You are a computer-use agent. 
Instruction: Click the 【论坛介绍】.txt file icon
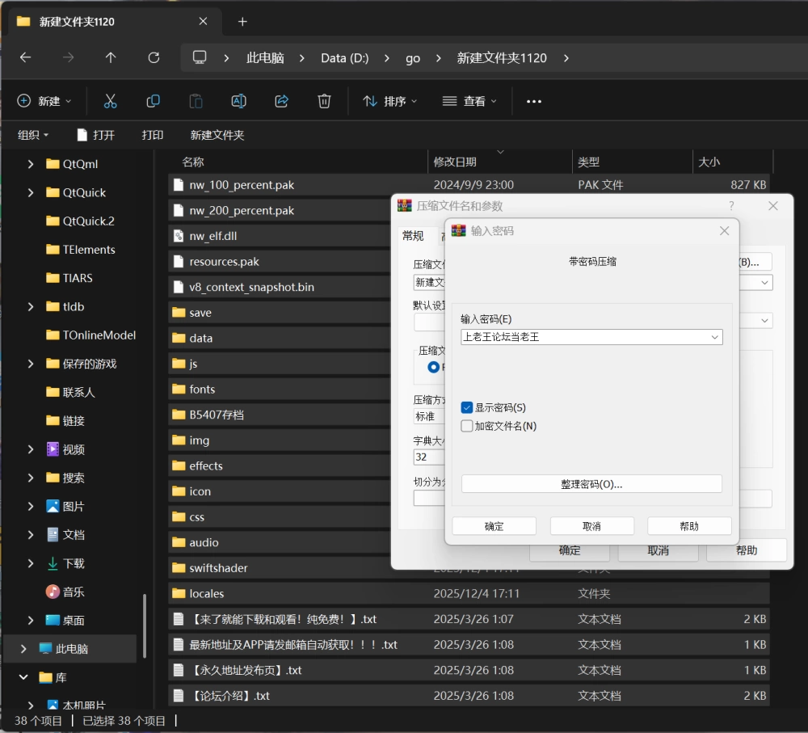179,695
